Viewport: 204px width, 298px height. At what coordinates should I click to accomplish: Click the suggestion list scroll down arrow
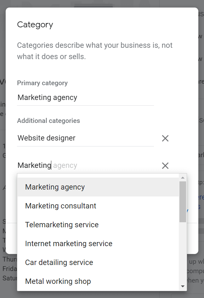(x=183, y=286)
